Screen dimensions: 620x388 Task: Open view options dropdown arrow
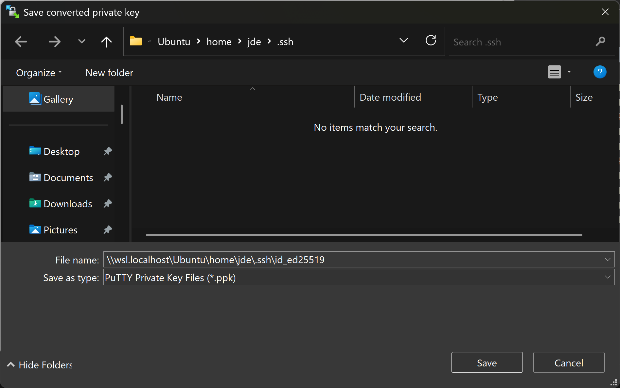(569, 72)
